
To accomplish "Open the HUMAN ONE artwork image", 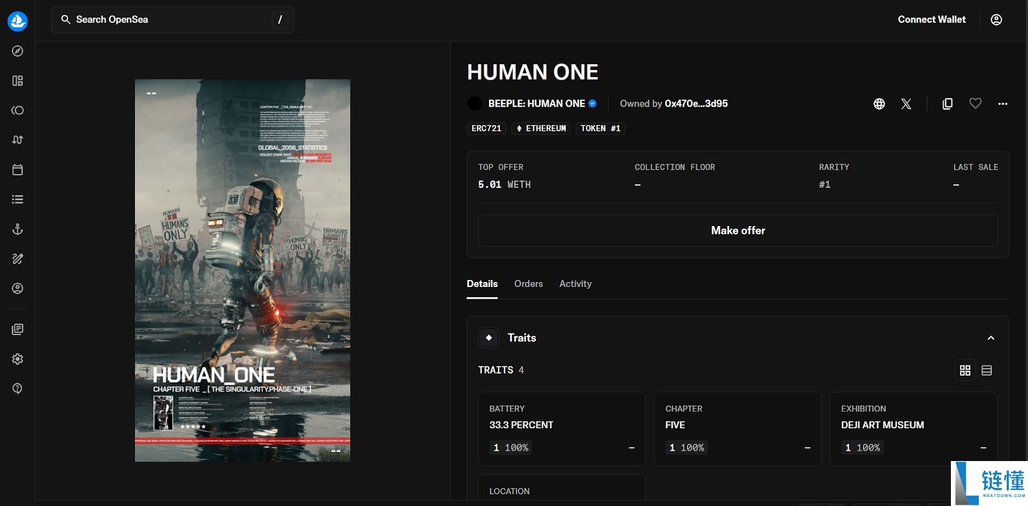I will 242,270.
